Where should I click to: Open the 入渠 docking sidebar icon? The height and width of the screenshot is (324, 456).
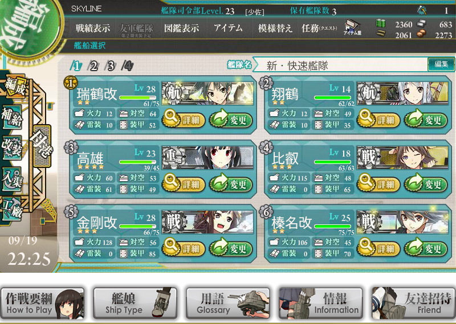[x=11, y=179]
